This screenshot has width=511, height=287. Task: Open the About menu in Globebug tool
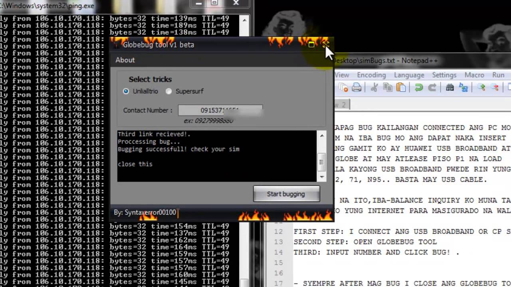[x=125, y=60]
